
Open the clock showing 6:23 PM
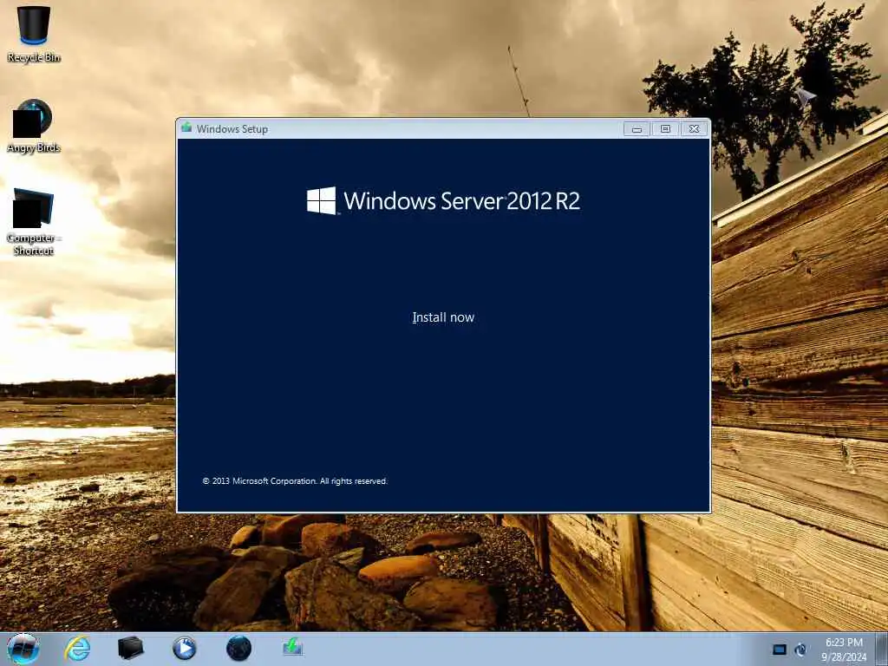pyautogui.click(x=844, y=650)
